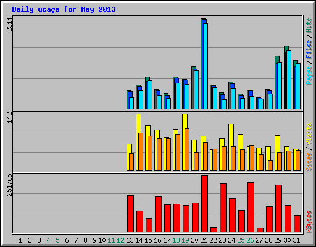Screen dimensions: 316x247
Task: Click the red KBytes bar for day 21
Action: [204, 204]
